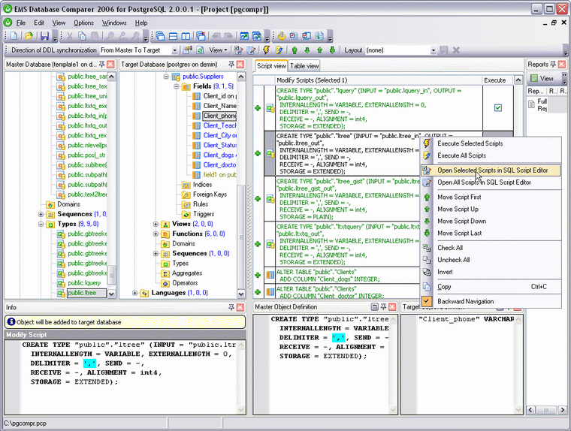Image resolution: width=571 pixels, height=431 pixels.
Task: Select Foreign Keys node in Target tree
Action: [x=210, y=194]
